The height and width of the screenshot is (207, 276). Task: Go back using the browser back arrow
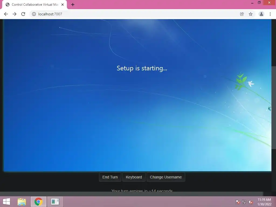click(6, 14)
